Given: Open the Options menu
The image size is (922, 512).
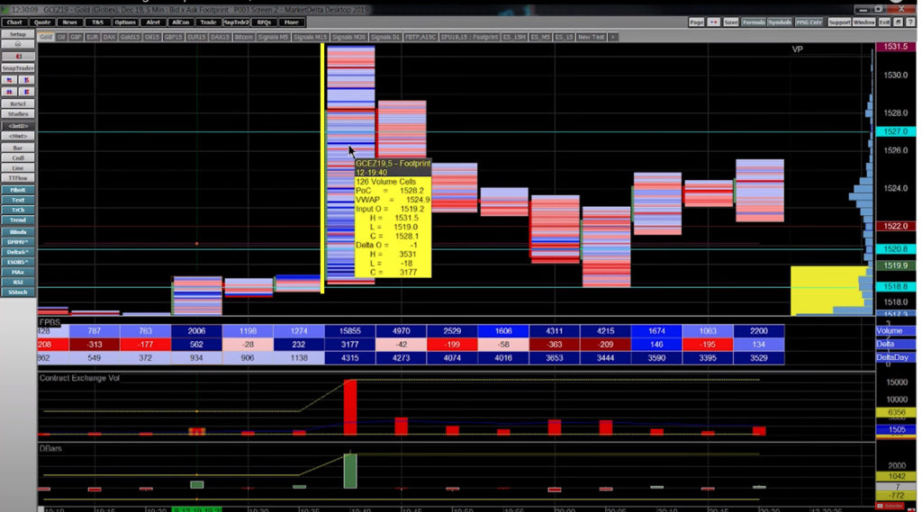Looking at the screenshot, I should click(126, 22).
